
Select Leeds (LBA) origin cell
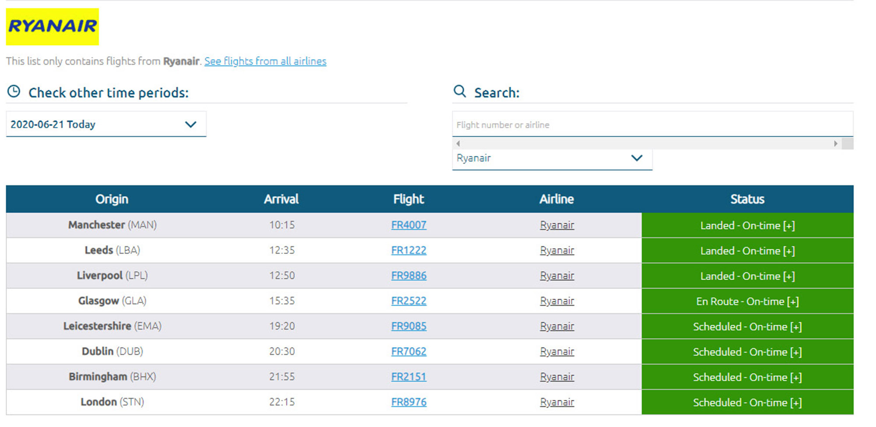coord(112,251)
